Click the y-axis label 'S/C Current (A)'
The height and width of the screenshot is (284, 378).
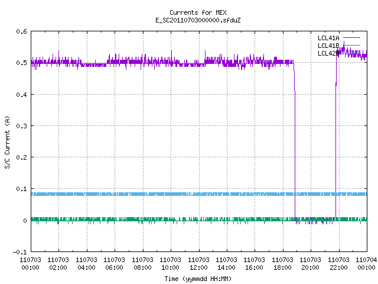[x=8, y=142]
